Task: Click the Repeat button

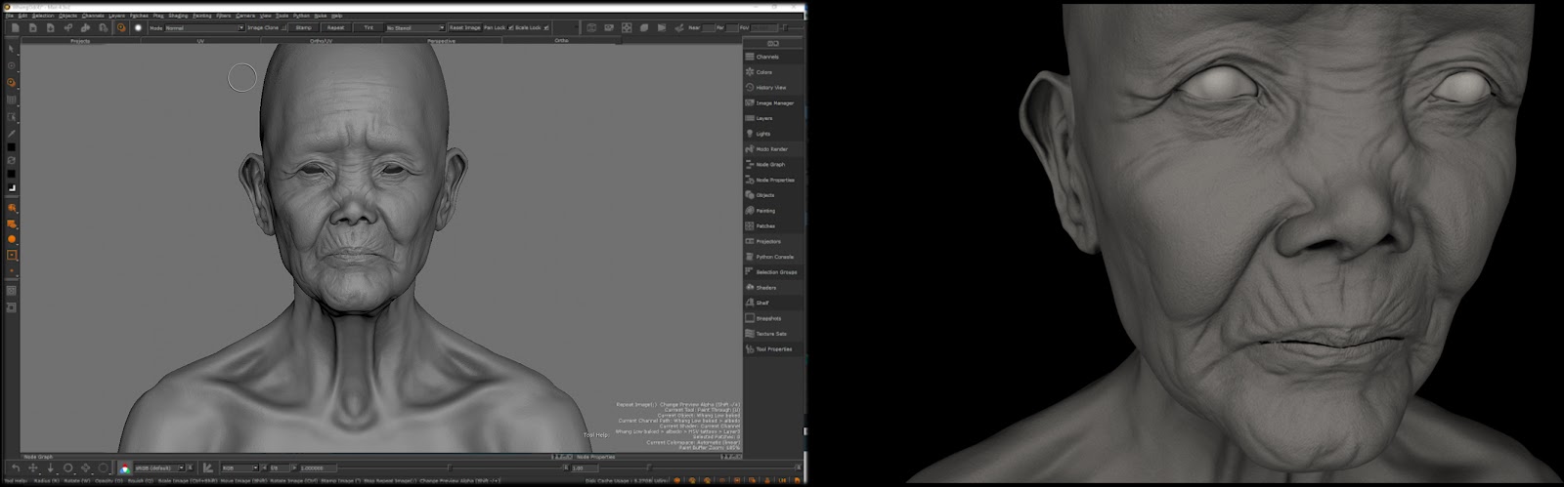Action: [335, 27]
